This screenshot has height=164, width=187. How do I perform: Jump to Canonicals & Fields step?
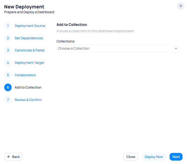coord(30,50)
